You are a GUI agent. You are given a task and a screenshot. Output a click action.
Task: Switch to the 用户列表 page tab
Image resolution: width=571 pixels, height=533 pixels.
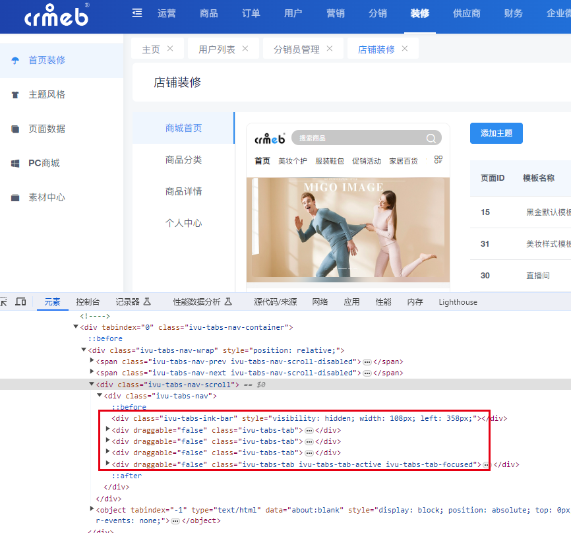[x=217, y=49]
